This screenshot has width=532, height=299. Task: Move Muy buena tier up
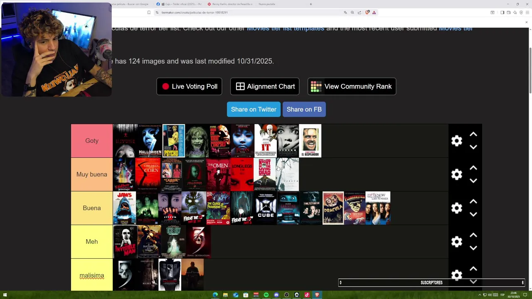[x=473, y=168]
